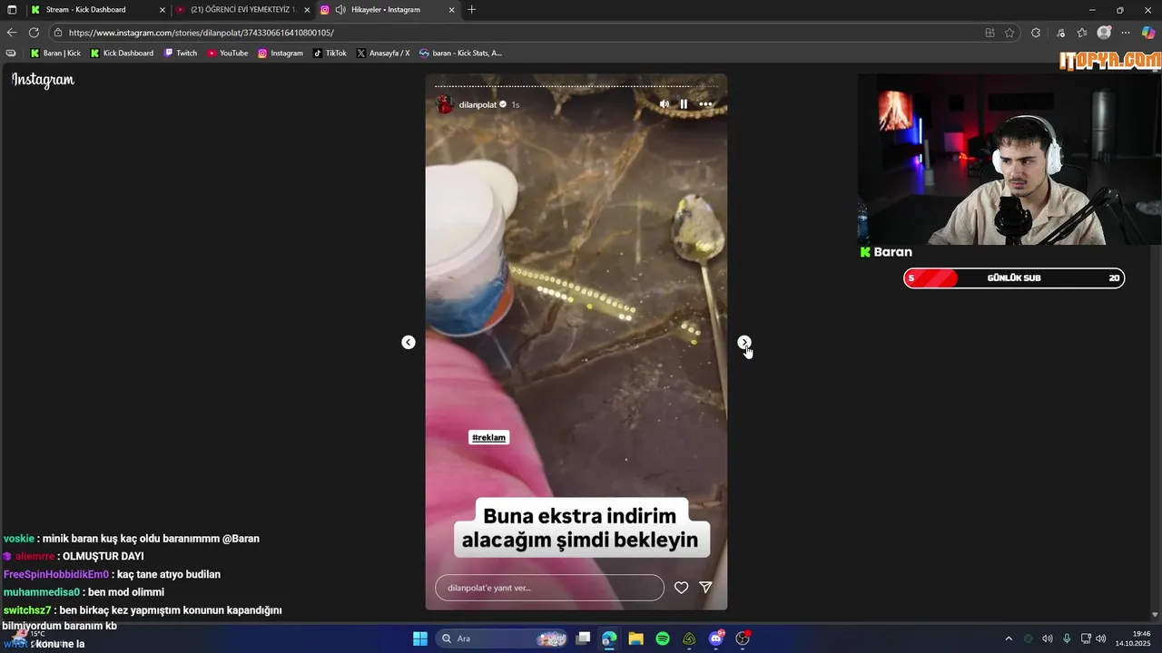Open the Anasayfa / X bookmark
Image resolution: width=1162 pixels, height=653 pixels.
coord(383,53)
